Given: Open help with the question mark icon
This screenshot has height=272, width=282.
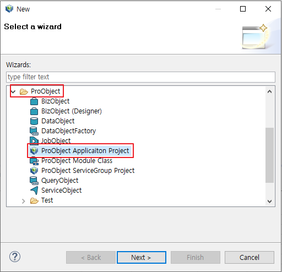Looking at the screenshot, I should (x=15, y=257).
